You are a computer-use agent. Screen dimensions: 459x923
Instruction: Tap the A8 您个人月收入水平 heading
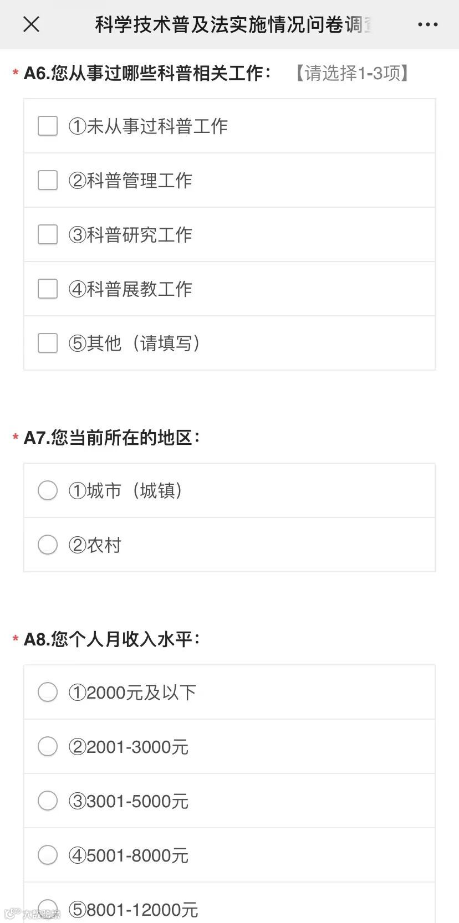point(111,639)
